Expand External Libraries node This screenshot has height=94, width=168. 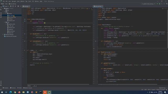click(3, 34)
